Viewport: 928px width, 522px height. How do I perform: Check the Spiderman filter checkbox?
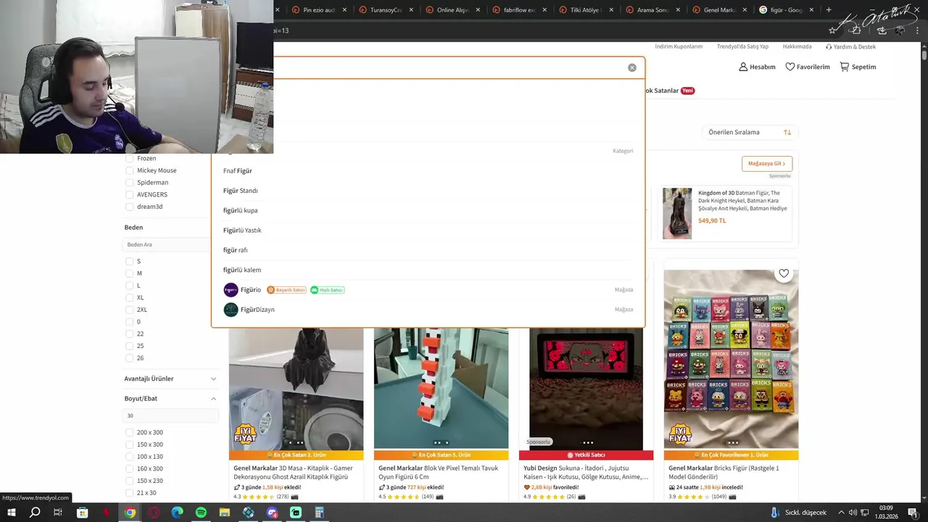[130, 183]
